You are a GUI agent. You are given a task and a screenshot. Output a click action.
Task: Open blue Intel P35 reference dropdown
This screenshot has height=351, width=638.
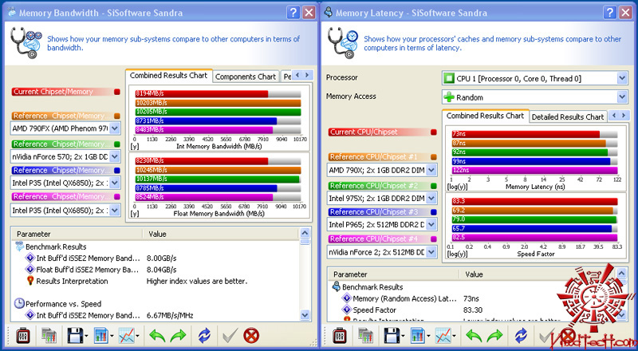coord(115,183)
